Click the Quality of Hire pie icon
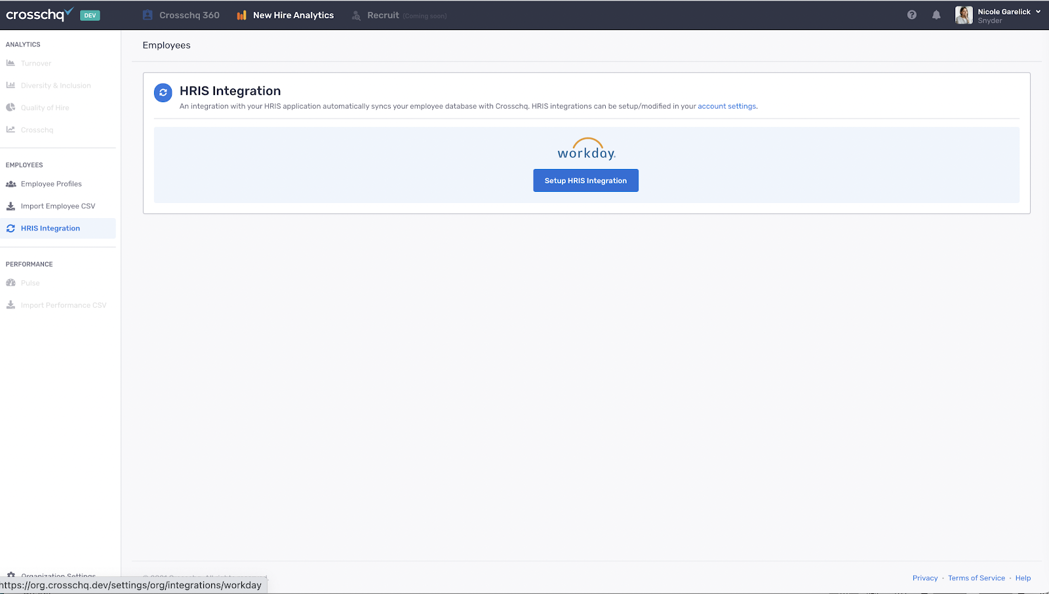 click(10, 107)
